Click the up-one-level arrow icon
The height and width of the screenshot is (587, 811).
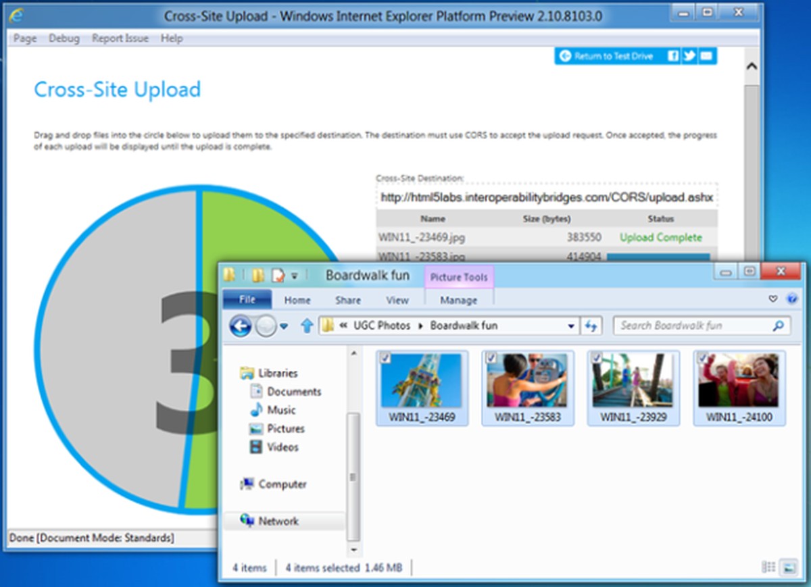(307, 326)
